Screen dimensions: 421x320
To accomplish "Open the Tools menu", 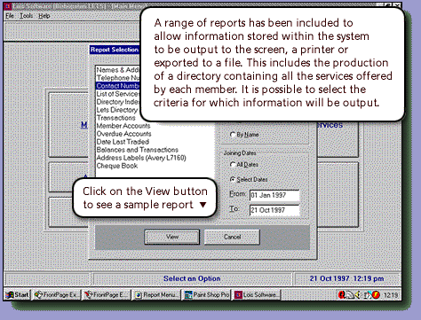I will pyautogui.click(x=27, y=16).
